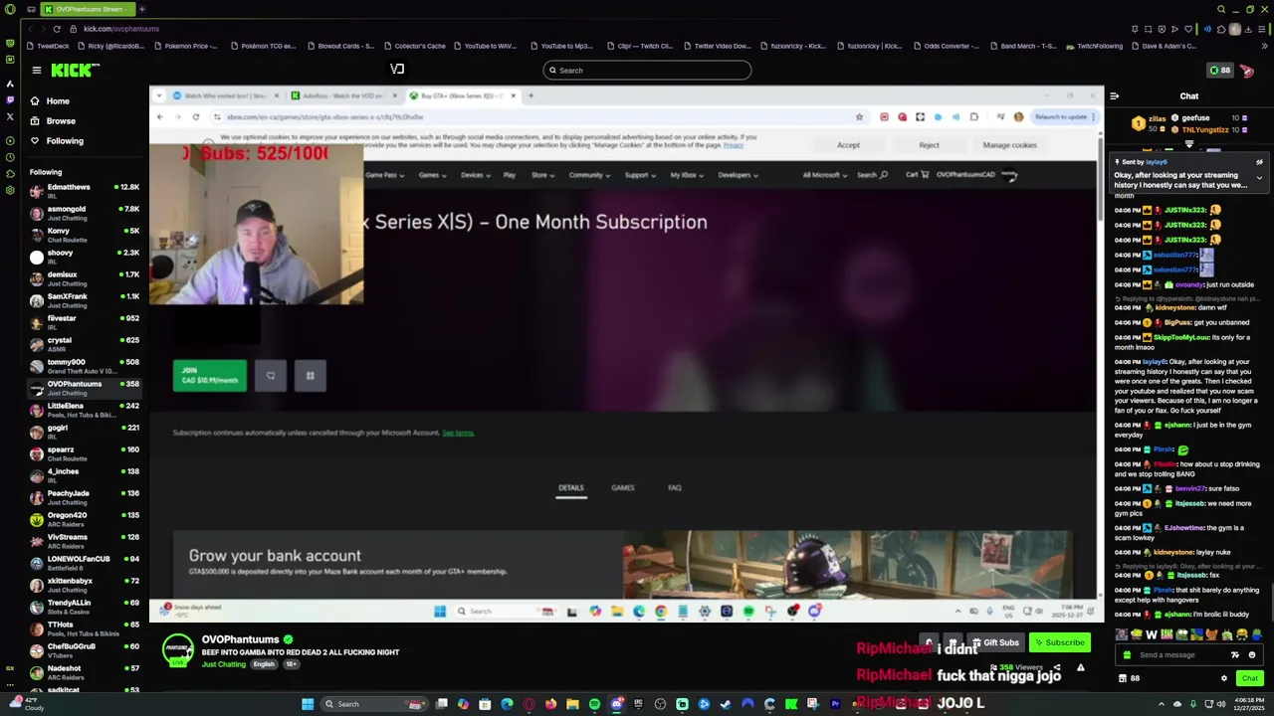Viewport: 1274px width, 716px height.
Task: Collapse the chat panel using arrow icon
Action: click(1115, 96)
